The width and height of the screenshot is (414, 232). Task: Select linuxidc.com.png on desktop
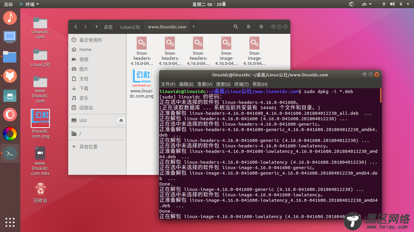40,124
